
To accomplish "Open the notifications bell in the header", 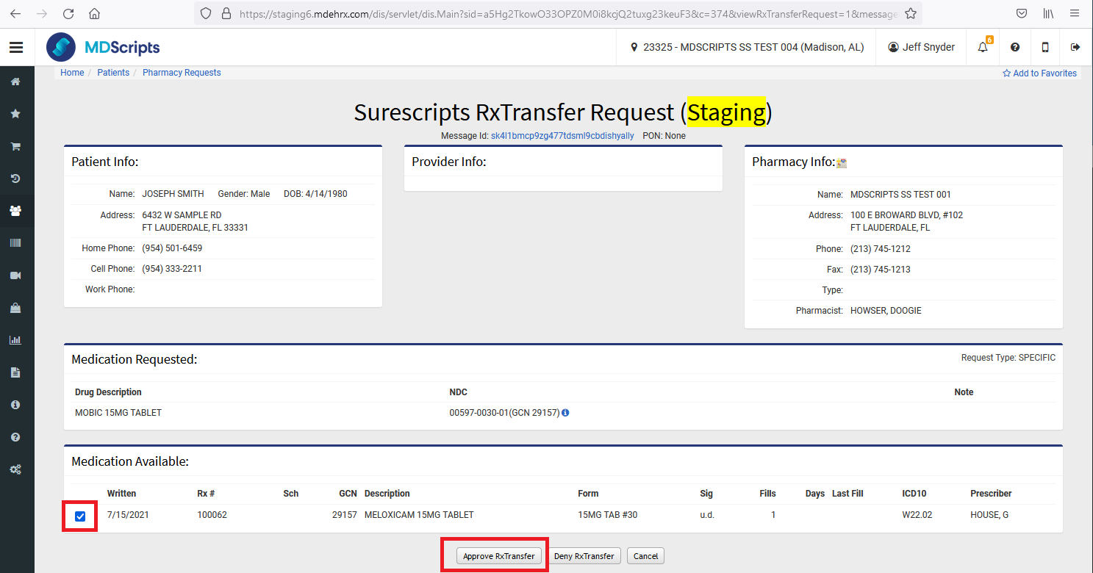I will click(x=983, y=47).
